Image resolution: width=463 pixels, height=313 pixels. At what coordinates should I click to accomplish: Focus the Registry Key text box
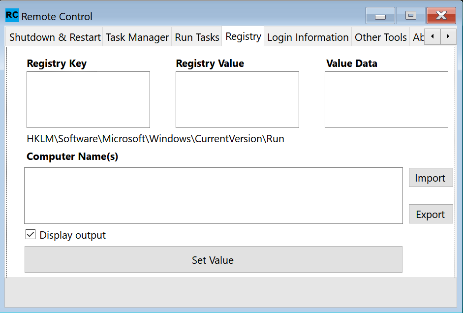pos(88,100)
